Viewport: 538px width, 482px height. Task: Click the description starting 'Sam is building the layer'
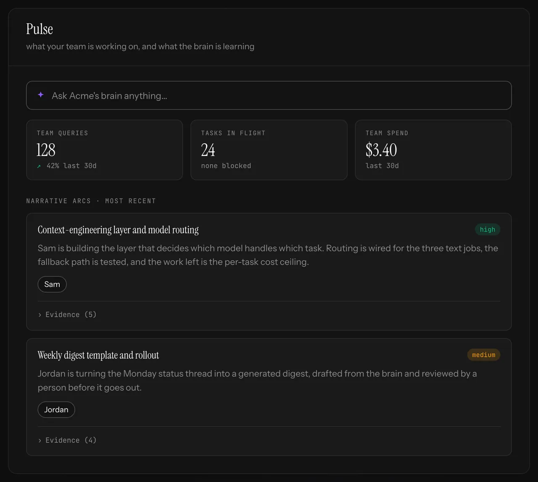pos(268,255)
